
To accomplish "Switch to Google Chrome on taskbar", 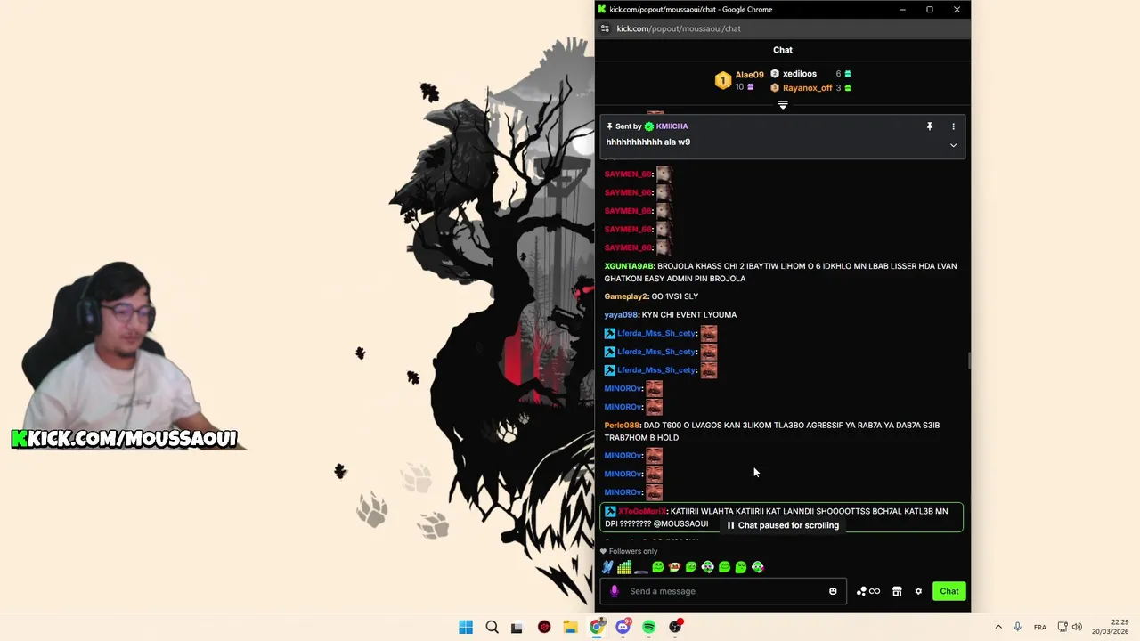I will [597, 627].
